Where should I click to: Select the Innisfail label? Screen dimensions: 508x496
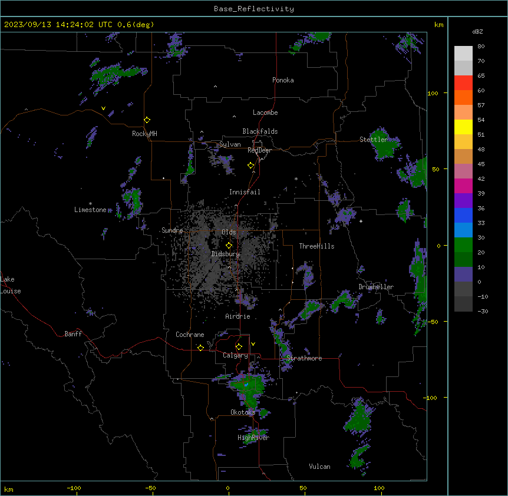pos(245,192)
